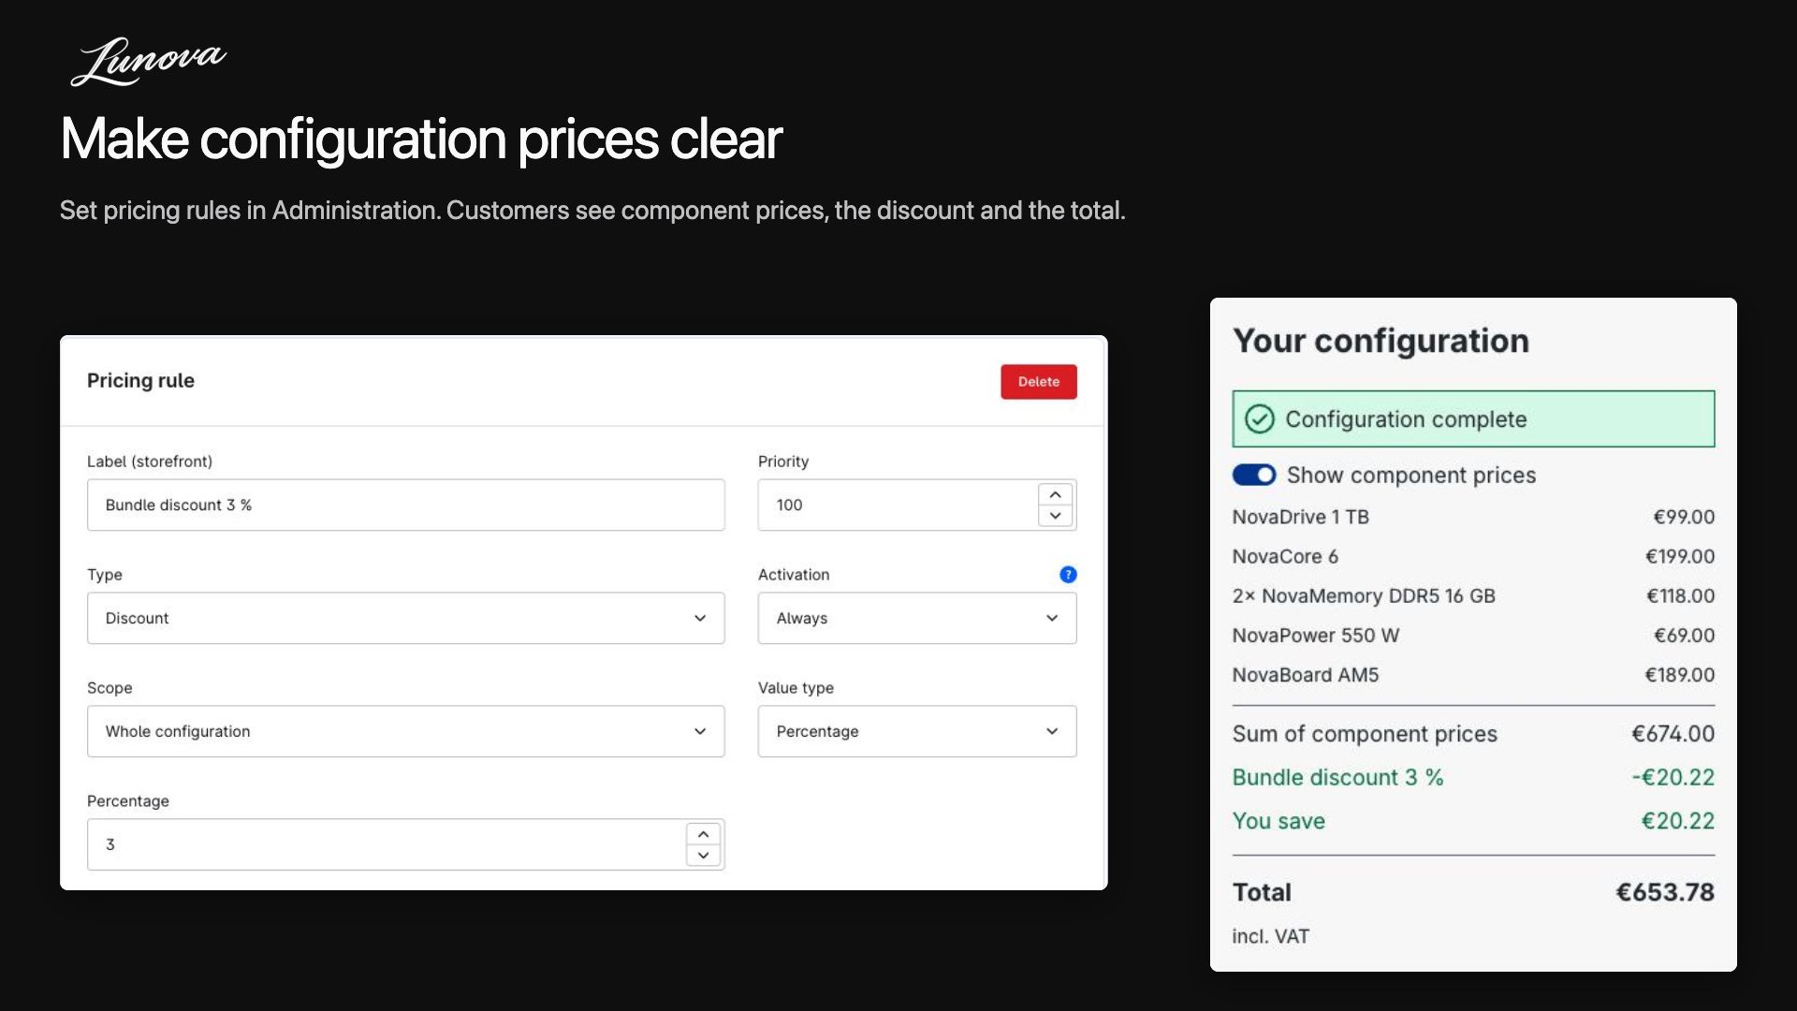Decrease Priority with the down arrow
This screenshot has height=1011, width=1797.
[1056, 516]
